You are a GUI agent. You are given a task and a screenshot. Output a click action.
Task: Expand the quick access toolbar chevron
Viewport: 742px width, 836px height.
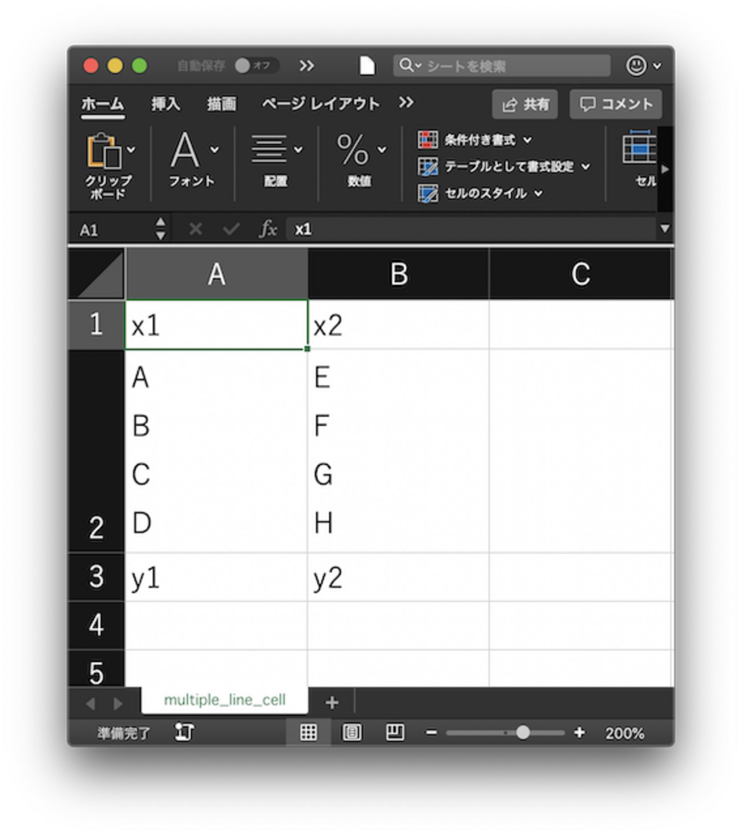pyautogui.click(x=307, y=66)
